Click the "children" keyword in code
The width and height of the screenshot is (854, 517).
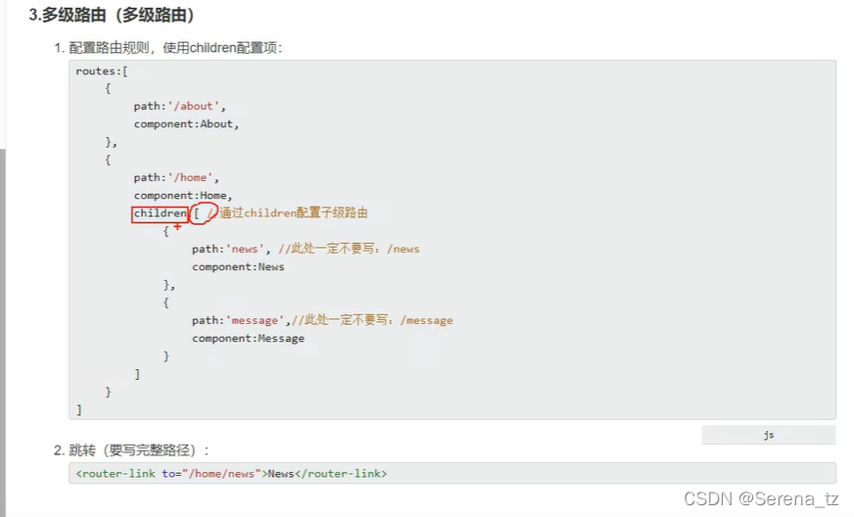pos(161,213)
